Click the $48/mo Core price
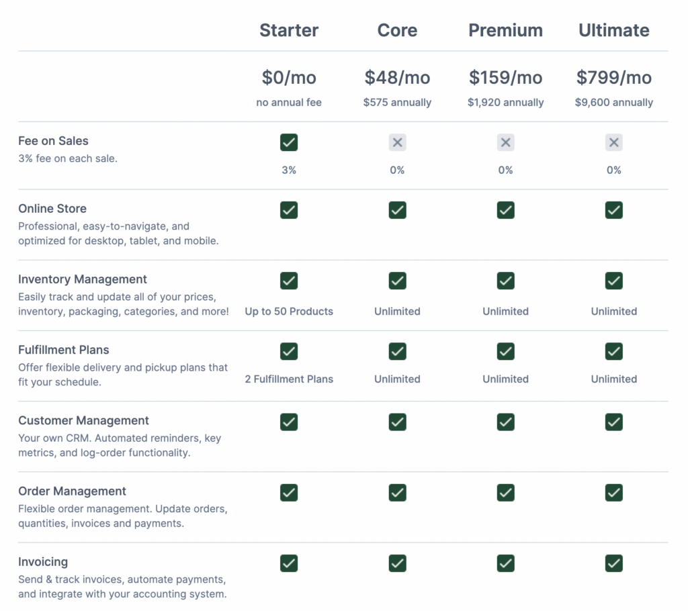The image size is (688, 611). [x=397, y=78]
